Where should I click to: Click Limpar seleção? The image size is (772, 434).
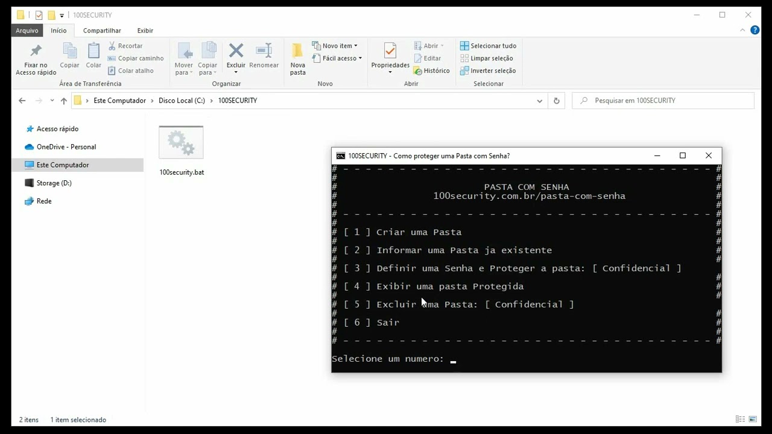[x=486, y=58]
